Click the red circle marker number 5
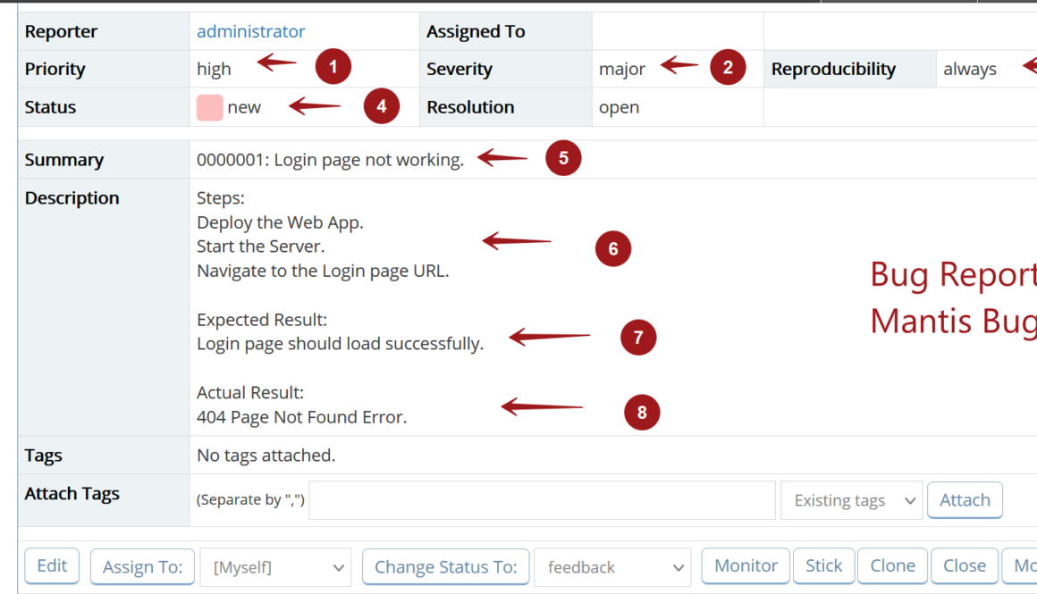1037x594 pixels. pyautogui.click(x=563, y=158)
